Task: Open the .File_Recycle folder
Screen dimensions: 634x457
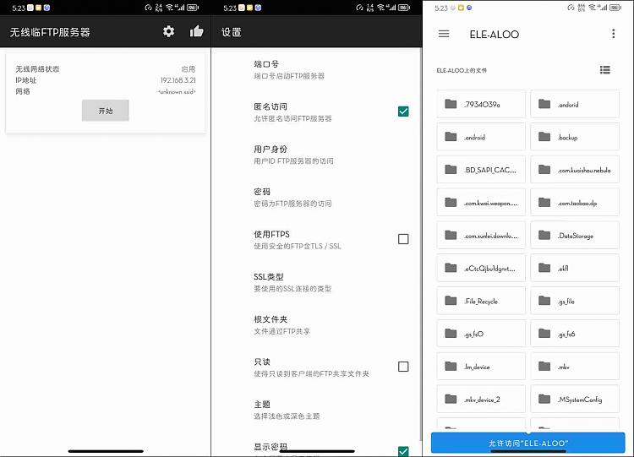Action: (481, 301)
